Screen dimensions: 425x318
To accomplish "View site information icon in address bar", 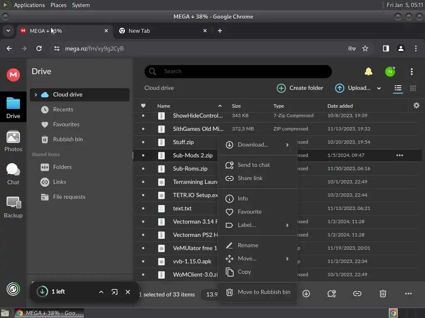I will pos(57,48).
